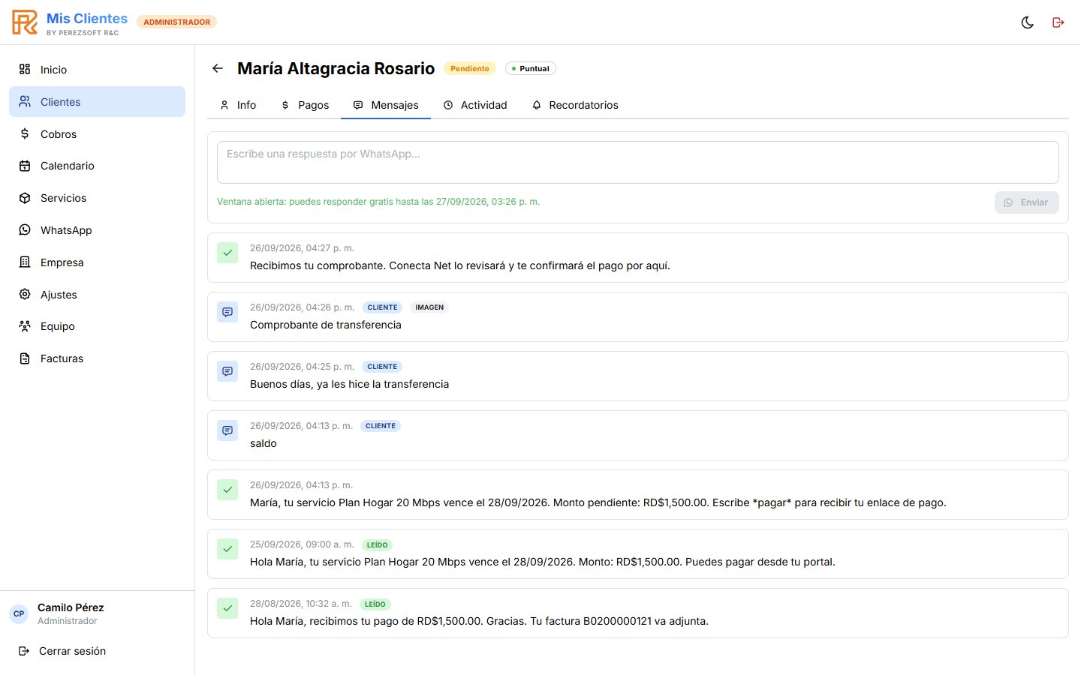Click the Ajustes gear icon

point(25,295)
